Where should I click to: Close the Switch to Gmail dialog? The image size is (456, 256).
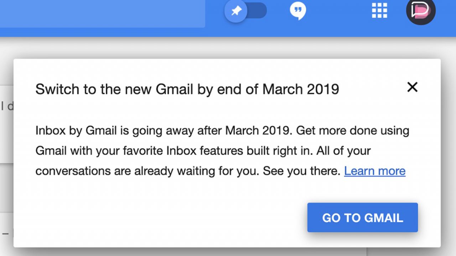click(x=412, y=87)
